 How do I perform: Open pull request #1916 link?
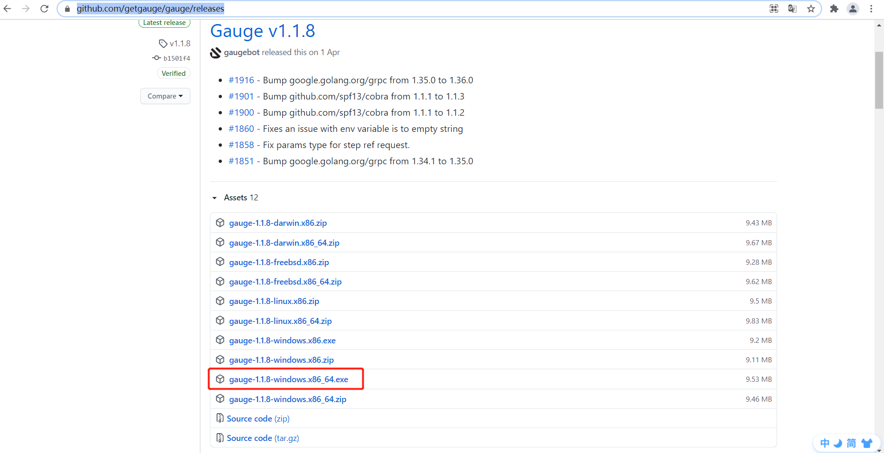coord(241,81)
